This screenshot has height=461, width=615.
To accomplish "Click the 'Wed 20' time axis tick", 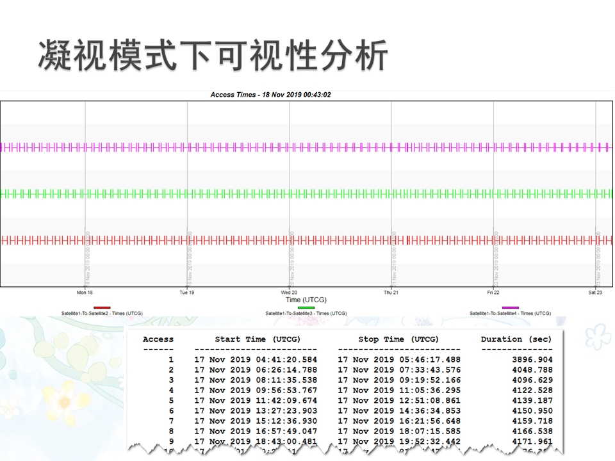I will point(289,293).
